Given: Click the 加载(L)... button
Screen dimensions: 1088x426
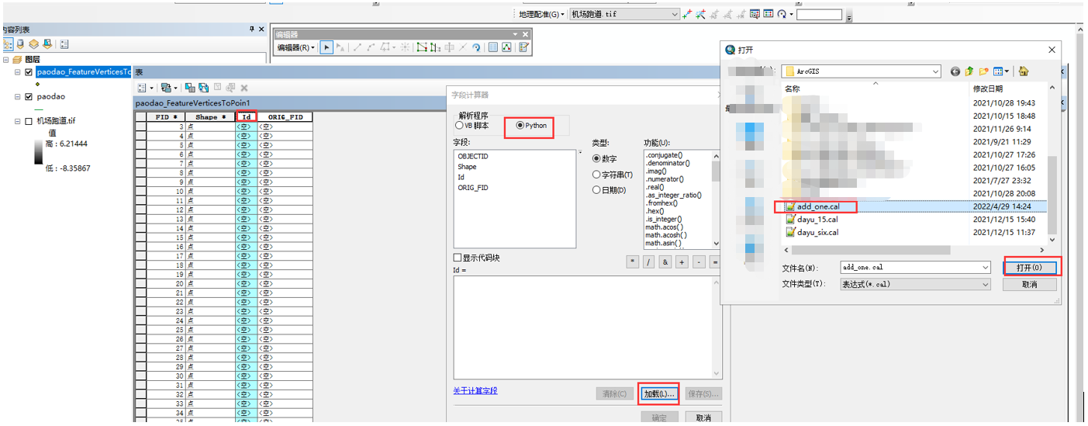Looking at the screenshot, I should 658,394.
